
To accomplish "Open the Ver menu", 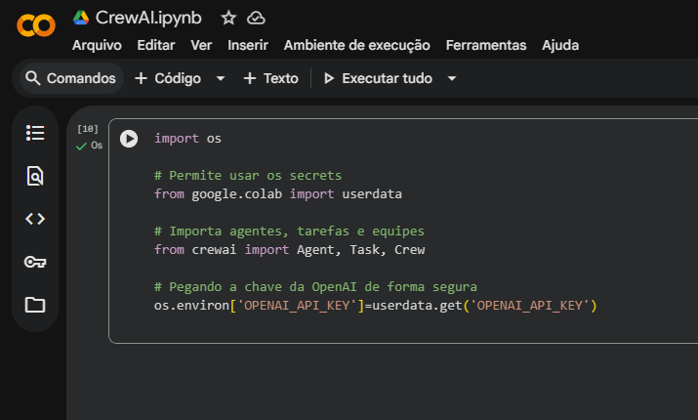I will [x=201, y=45].
